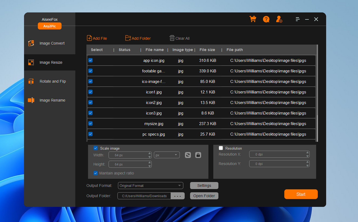
Task: Click the Output Folder path field
Action: click(144, 196)
